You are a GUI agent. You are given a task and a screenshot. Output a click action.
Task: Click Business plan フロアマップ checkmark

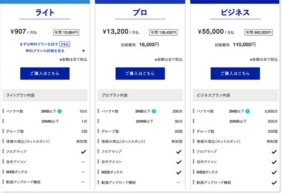(x=274, y=152)
